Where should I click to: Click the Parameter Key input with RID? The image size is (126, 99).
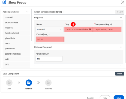(x=49, y=59)
